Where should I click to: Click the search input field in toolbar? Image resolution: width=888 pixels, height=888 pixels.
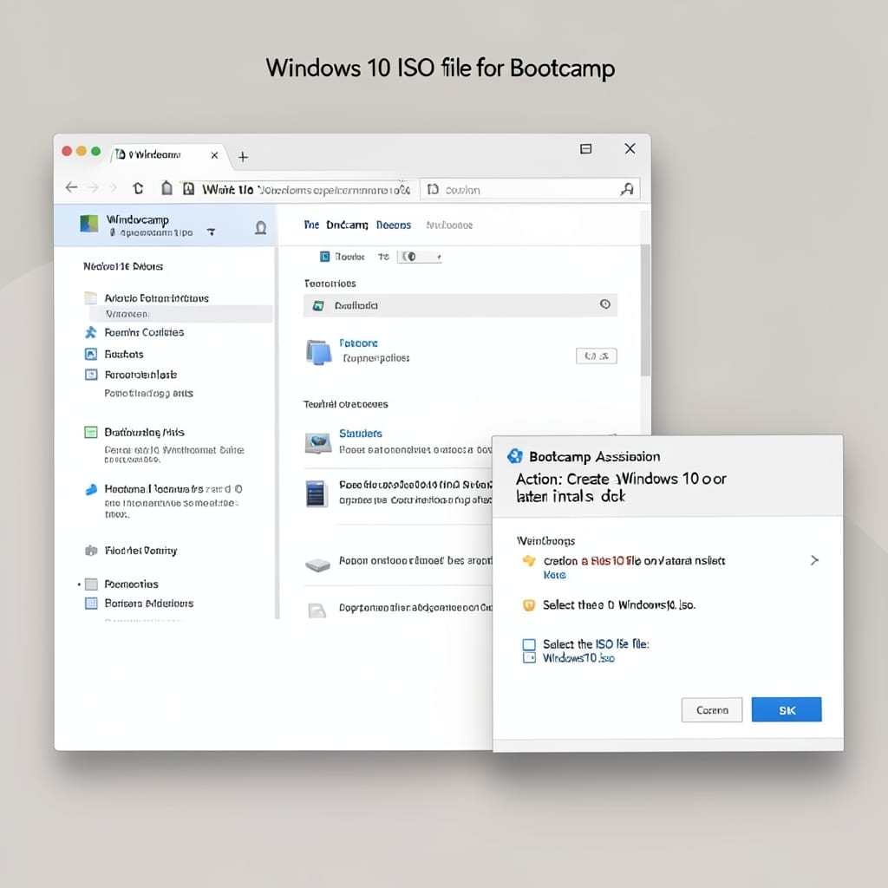530,189
